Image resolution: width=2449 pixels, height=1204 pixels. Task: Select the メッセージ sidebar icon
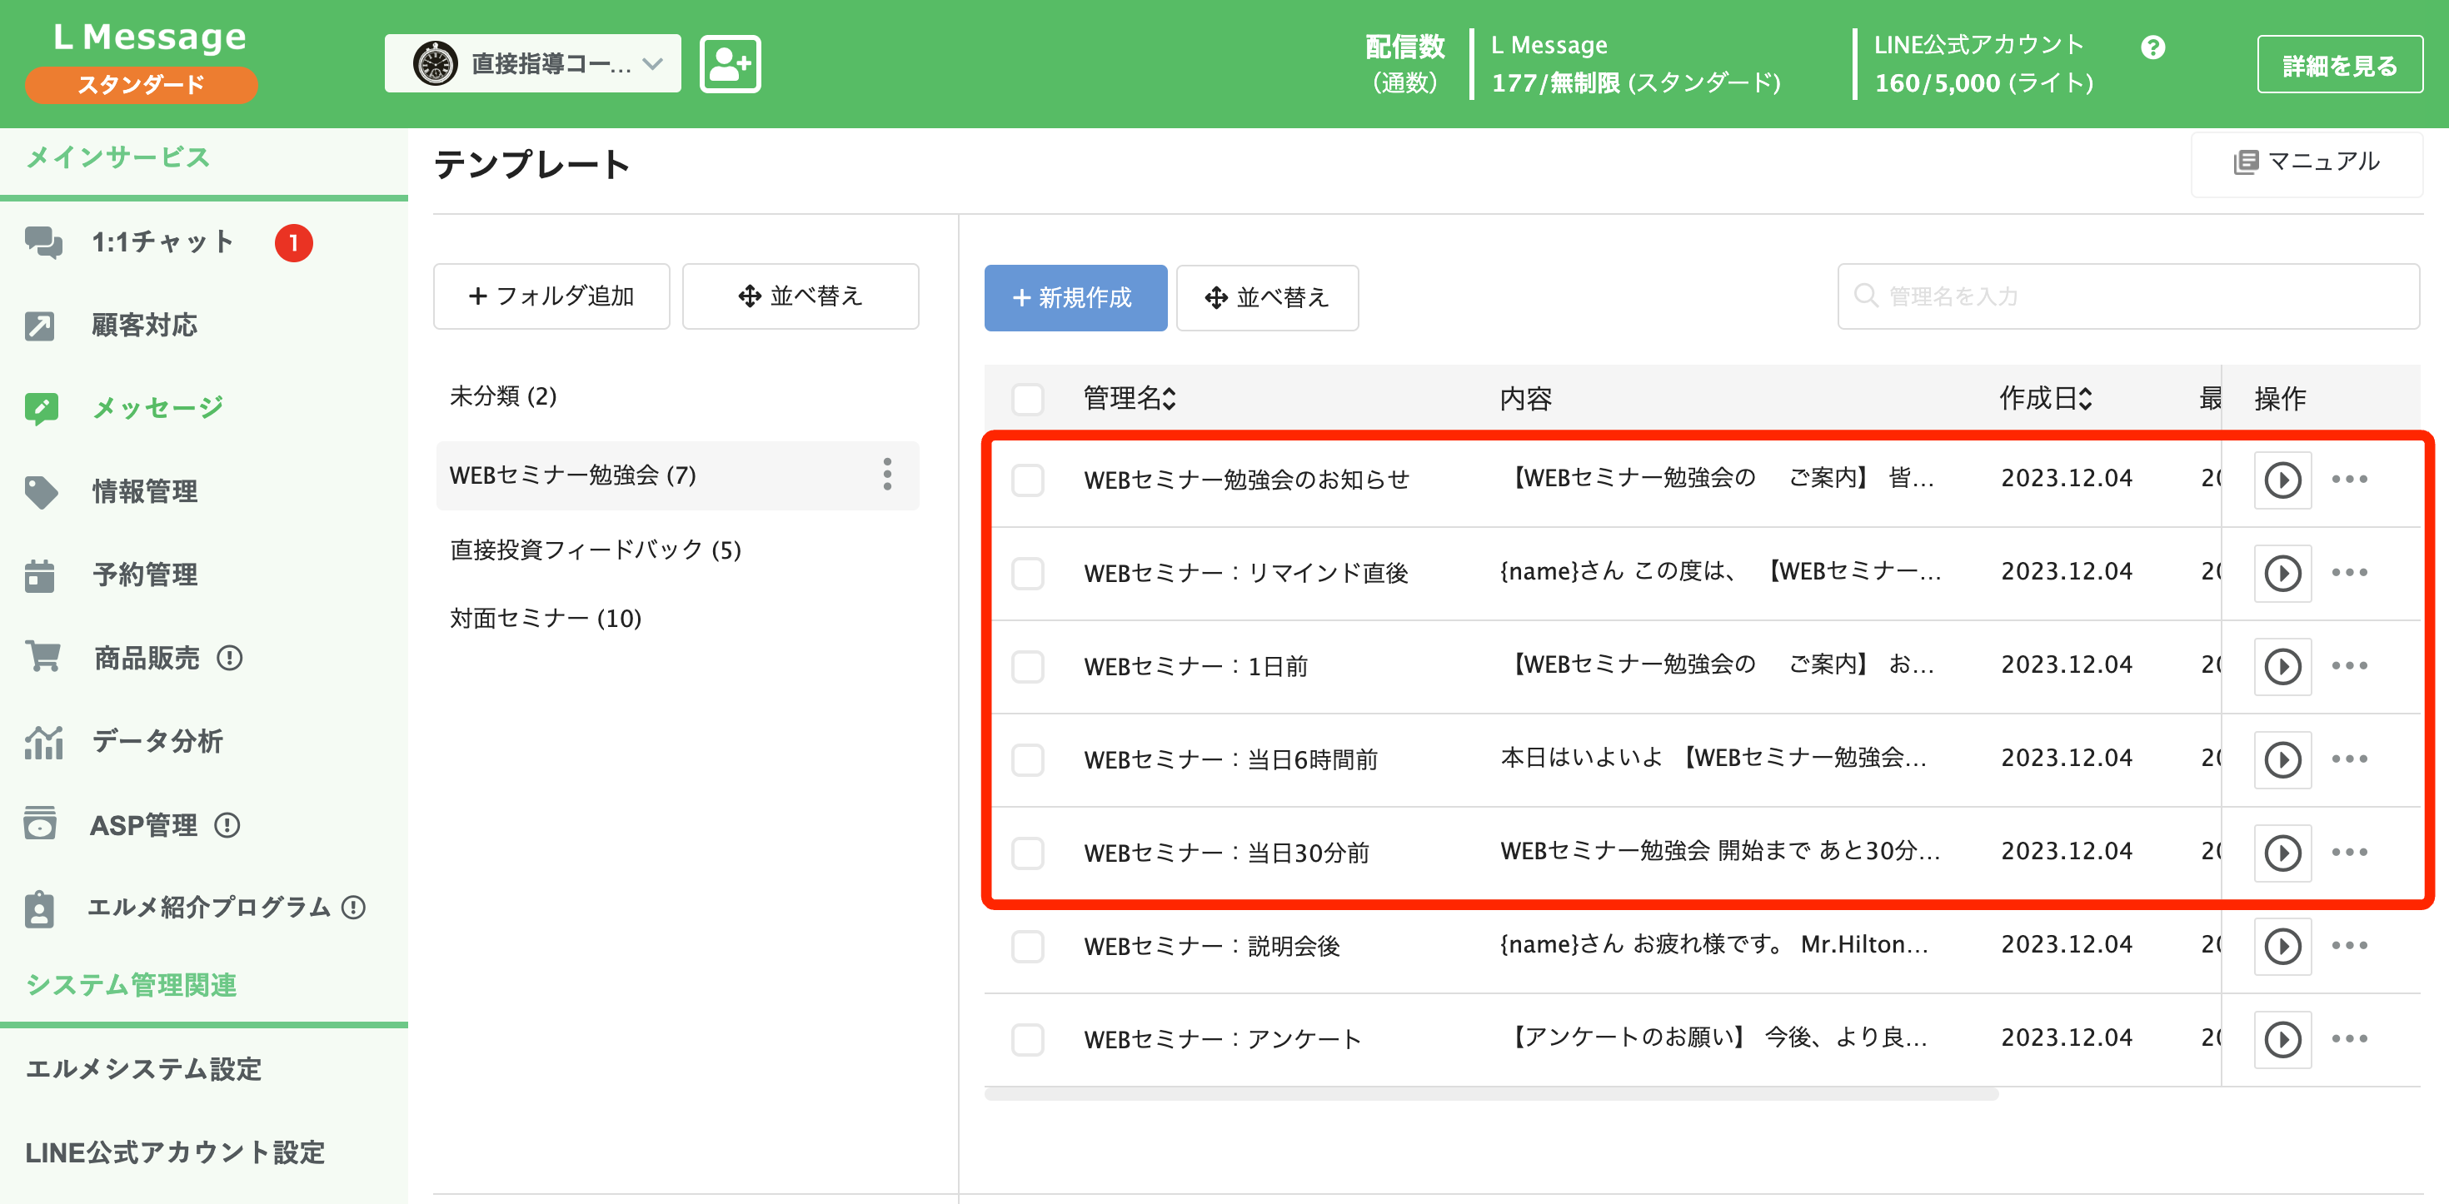click(41, 406)
